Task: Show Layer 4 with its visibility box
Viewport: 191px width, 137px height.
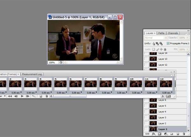Action: pyautogui.click(x=146, y=112)
